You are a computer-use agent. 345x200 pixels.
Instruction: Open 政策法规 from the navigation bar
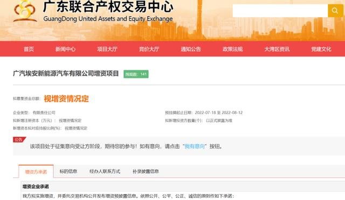(x=232, y=49)
